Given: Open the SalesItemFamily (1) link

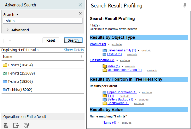Looking at the screenshot, I should pos(121,50).
